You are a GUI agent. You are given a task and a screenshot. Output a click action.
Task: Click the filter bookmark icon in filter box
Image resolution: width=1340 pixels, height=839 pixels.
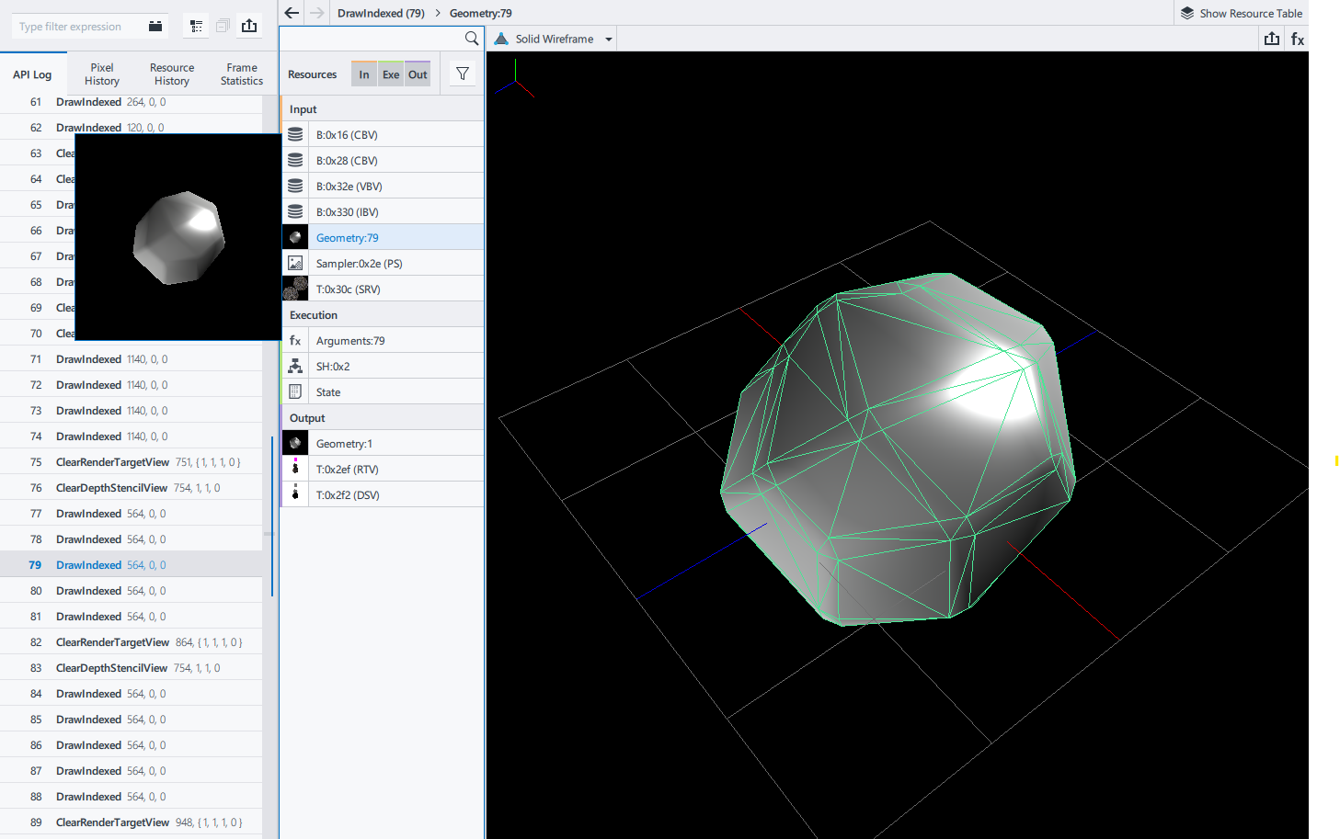155,26
